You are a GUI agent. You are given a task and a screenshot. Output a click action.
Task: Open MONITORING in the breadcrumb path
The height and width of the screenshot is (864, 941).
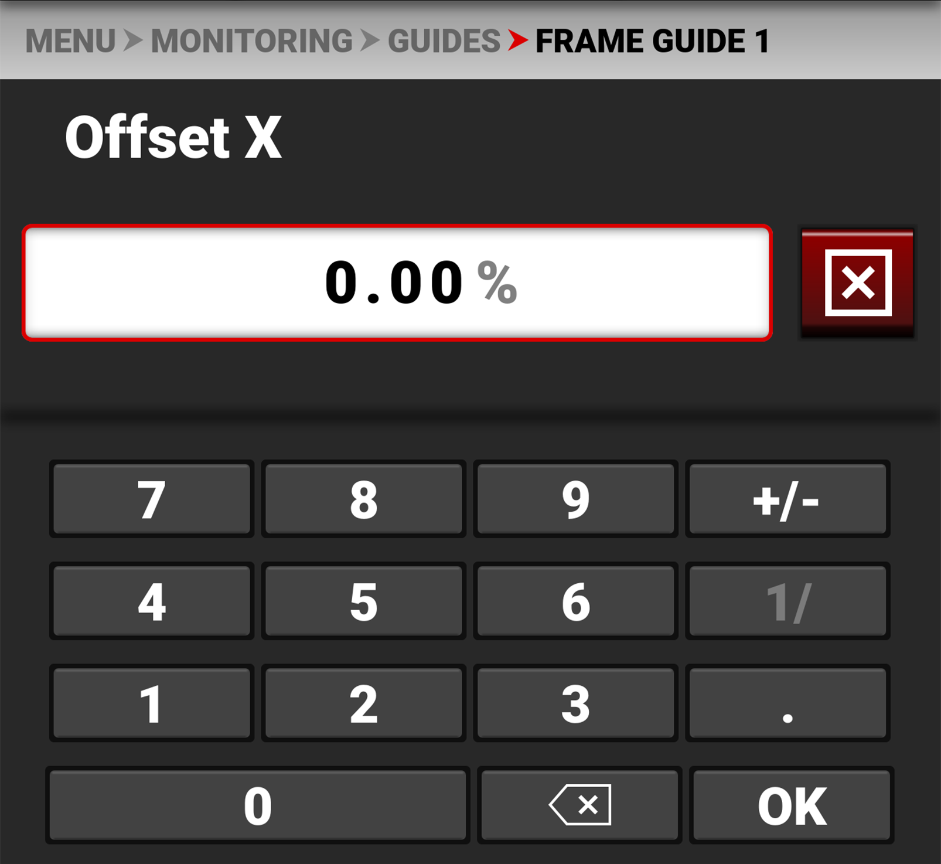[252, 41]
